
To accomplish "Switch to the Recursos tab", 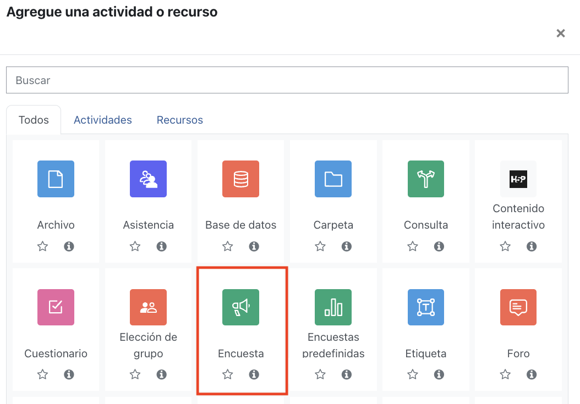I will click(180, 120).
